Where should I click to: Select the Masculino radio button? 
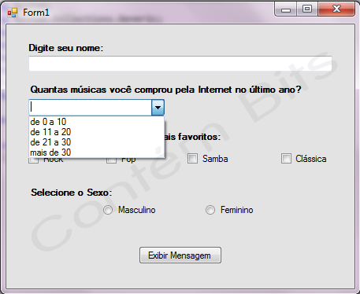point(108,210)
